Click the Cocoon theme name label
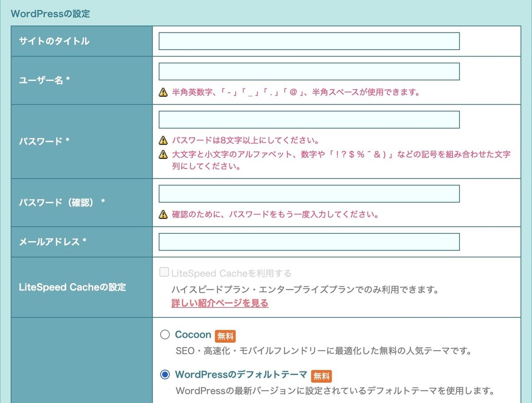Viewport: 532px width, 403px height. pos(193,334)
